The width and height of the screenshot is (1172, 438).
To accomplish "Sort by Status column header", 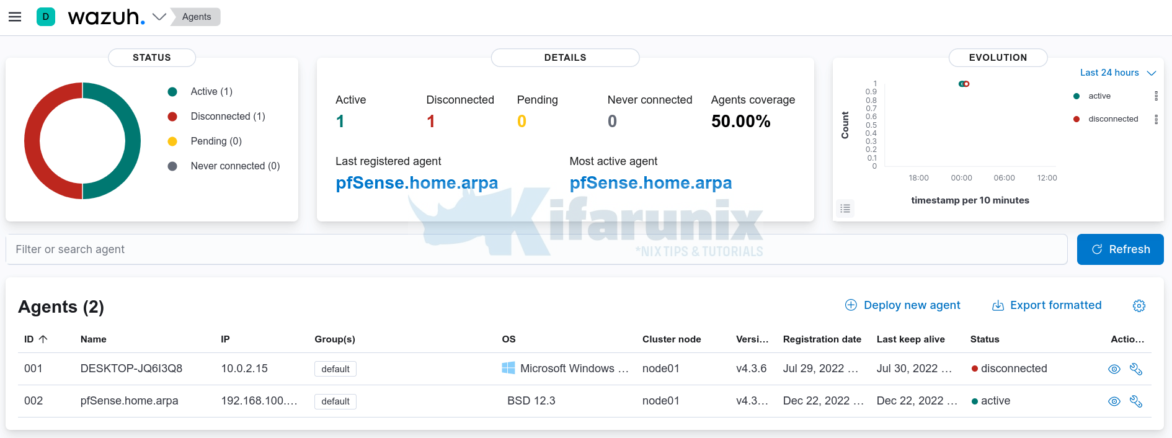I will click(985, 339).
